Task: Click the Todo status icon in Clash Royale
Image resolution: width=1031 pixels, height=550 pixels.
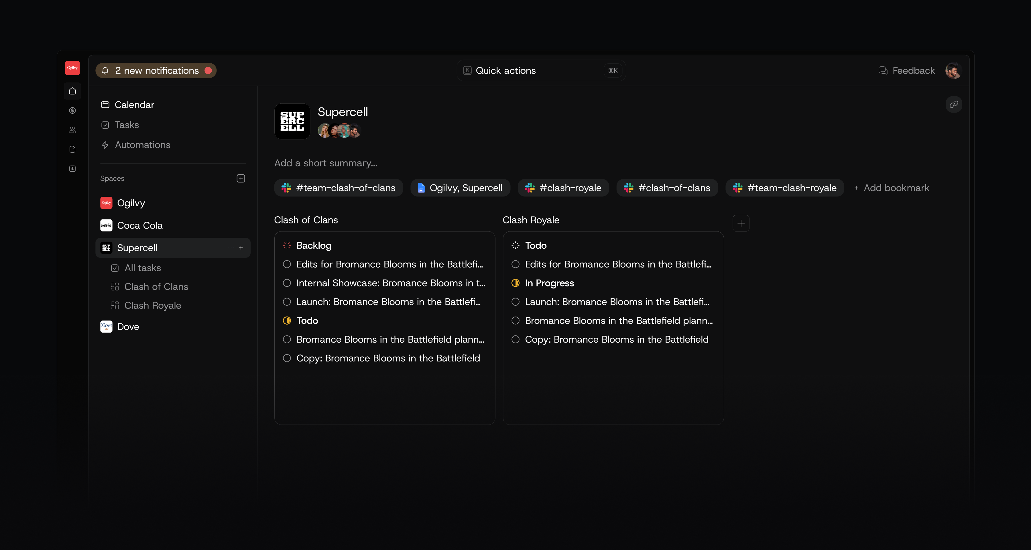Action: tap(515, 245)
